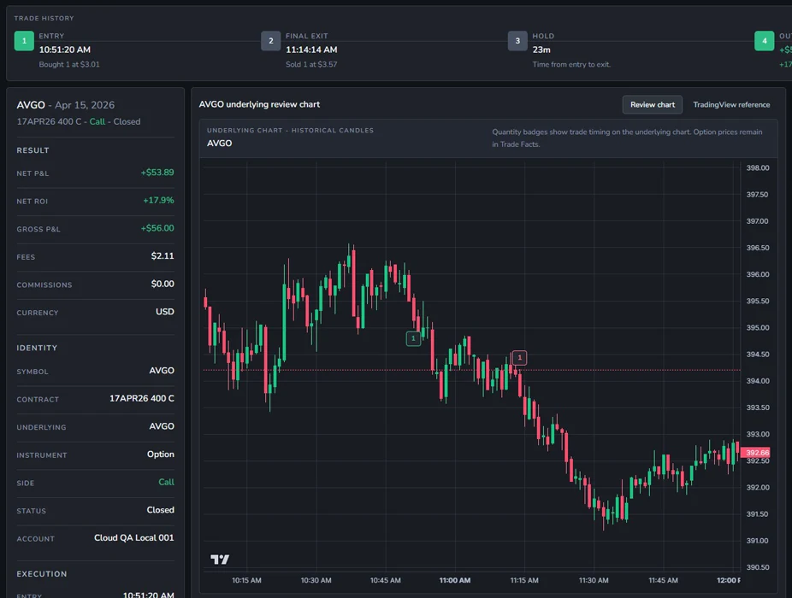
Task: Click AVGO - Apr 15, 2026 heading
Action: 66,105
